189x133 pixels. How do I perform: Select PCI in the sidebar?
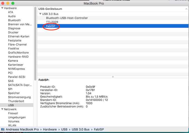tap(10, 73)
